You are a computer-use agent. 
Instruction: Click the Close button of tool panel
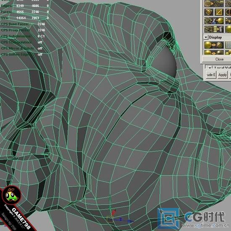217,59
